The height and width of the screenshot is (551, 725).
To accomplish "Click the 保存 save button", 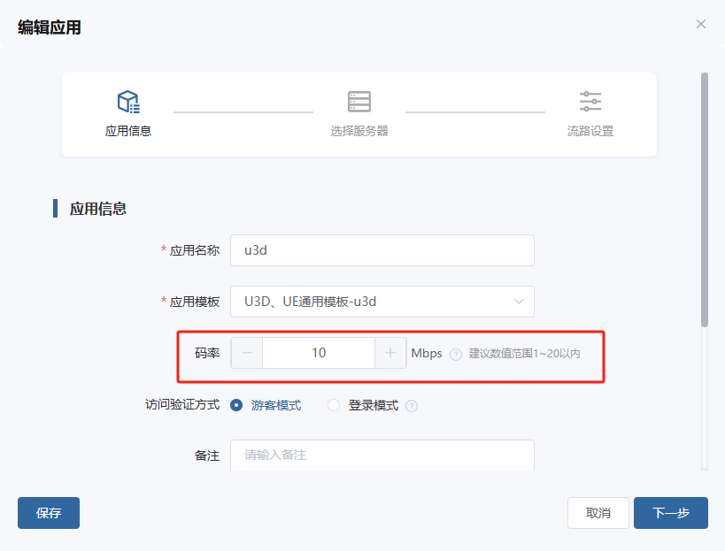I will click(x=48, y=513).
